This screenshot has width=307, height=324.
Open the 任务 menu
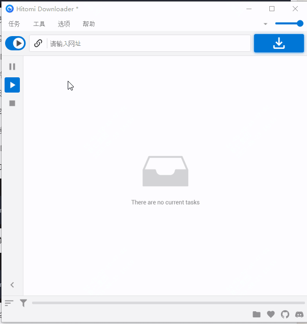14,24
